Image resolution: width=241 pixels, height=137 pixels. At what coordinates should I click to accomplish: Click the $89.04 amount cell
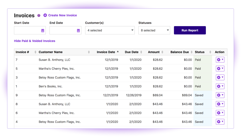[158, 95]
